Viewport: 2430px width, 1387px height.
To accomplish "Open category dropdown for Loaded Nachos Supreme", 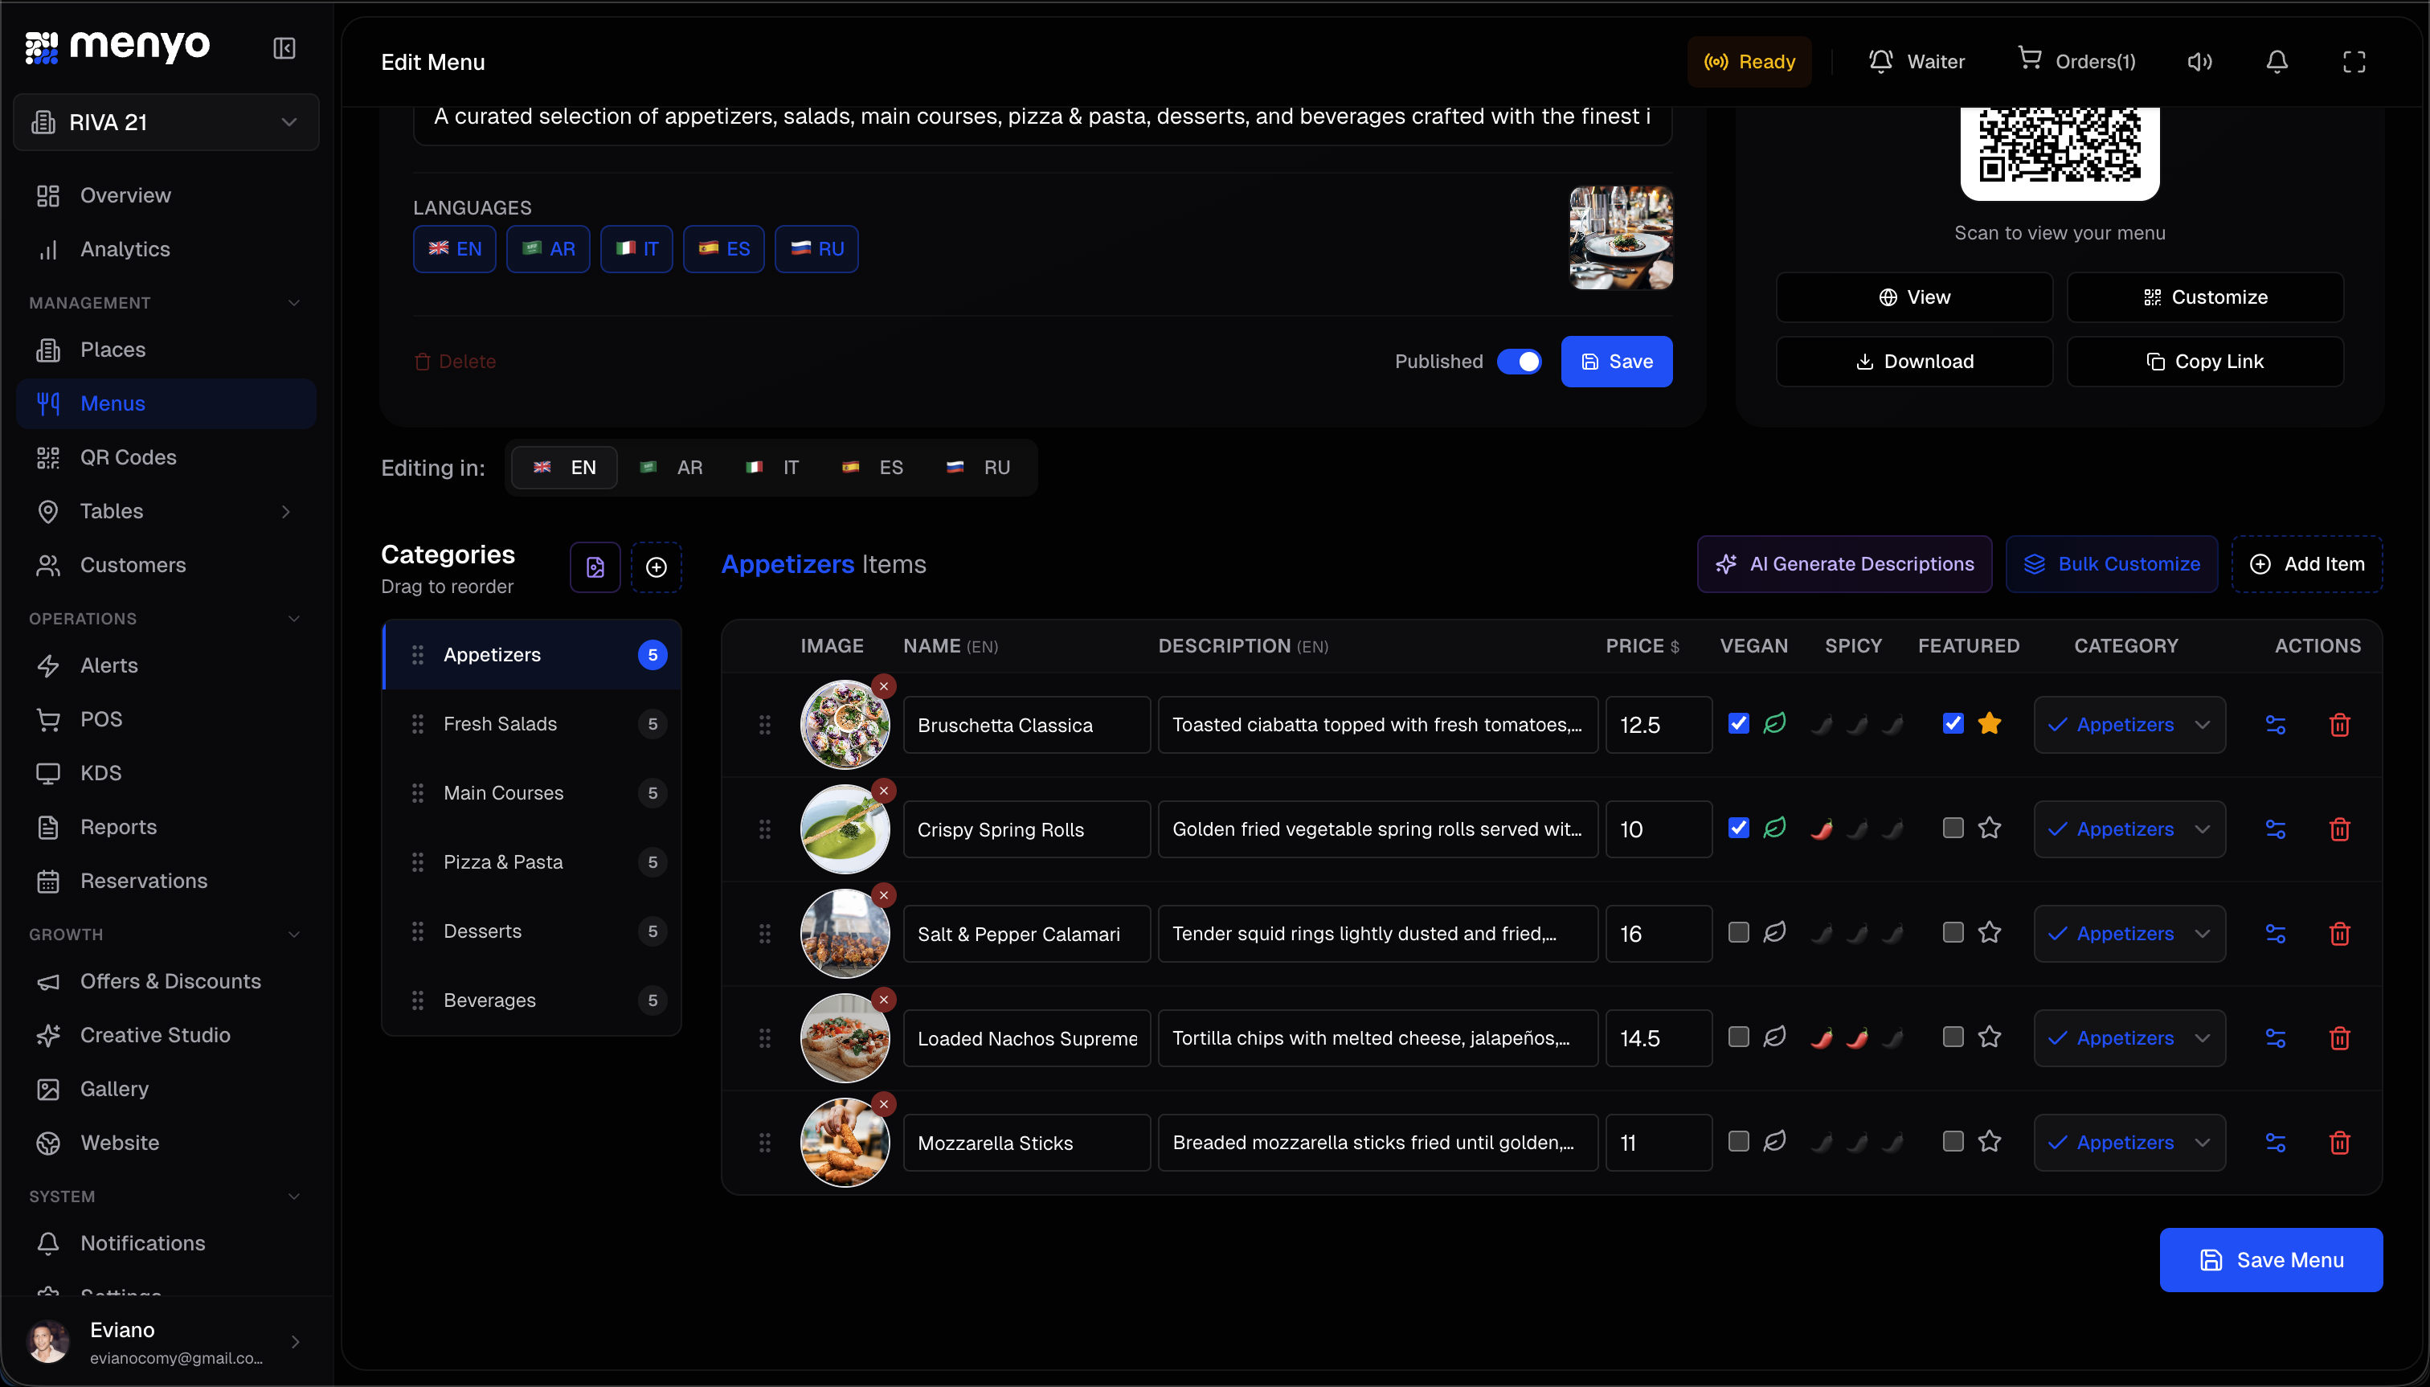I will click(2129, 1038).
